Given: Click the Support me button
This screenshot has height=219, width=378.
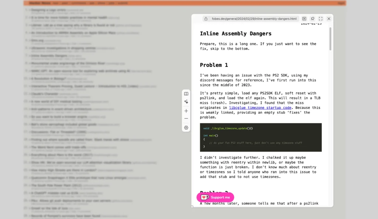Looking at the screenshot, I should (x=215, y=197).
